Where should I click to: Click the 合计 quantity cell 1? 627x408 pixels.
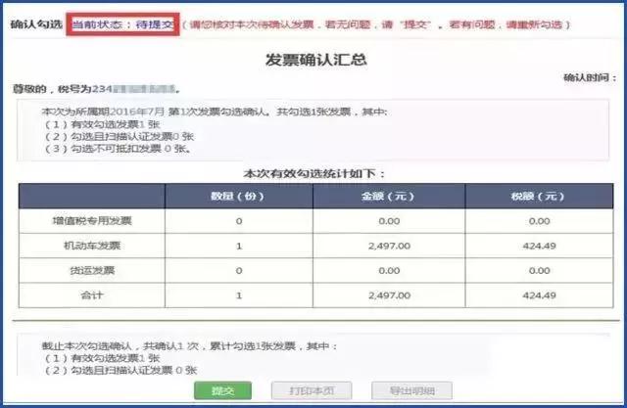239,295
